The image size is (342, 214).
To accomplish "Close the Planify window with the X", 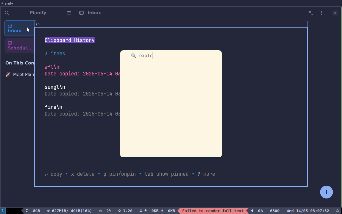I will [x=335, y=13].
